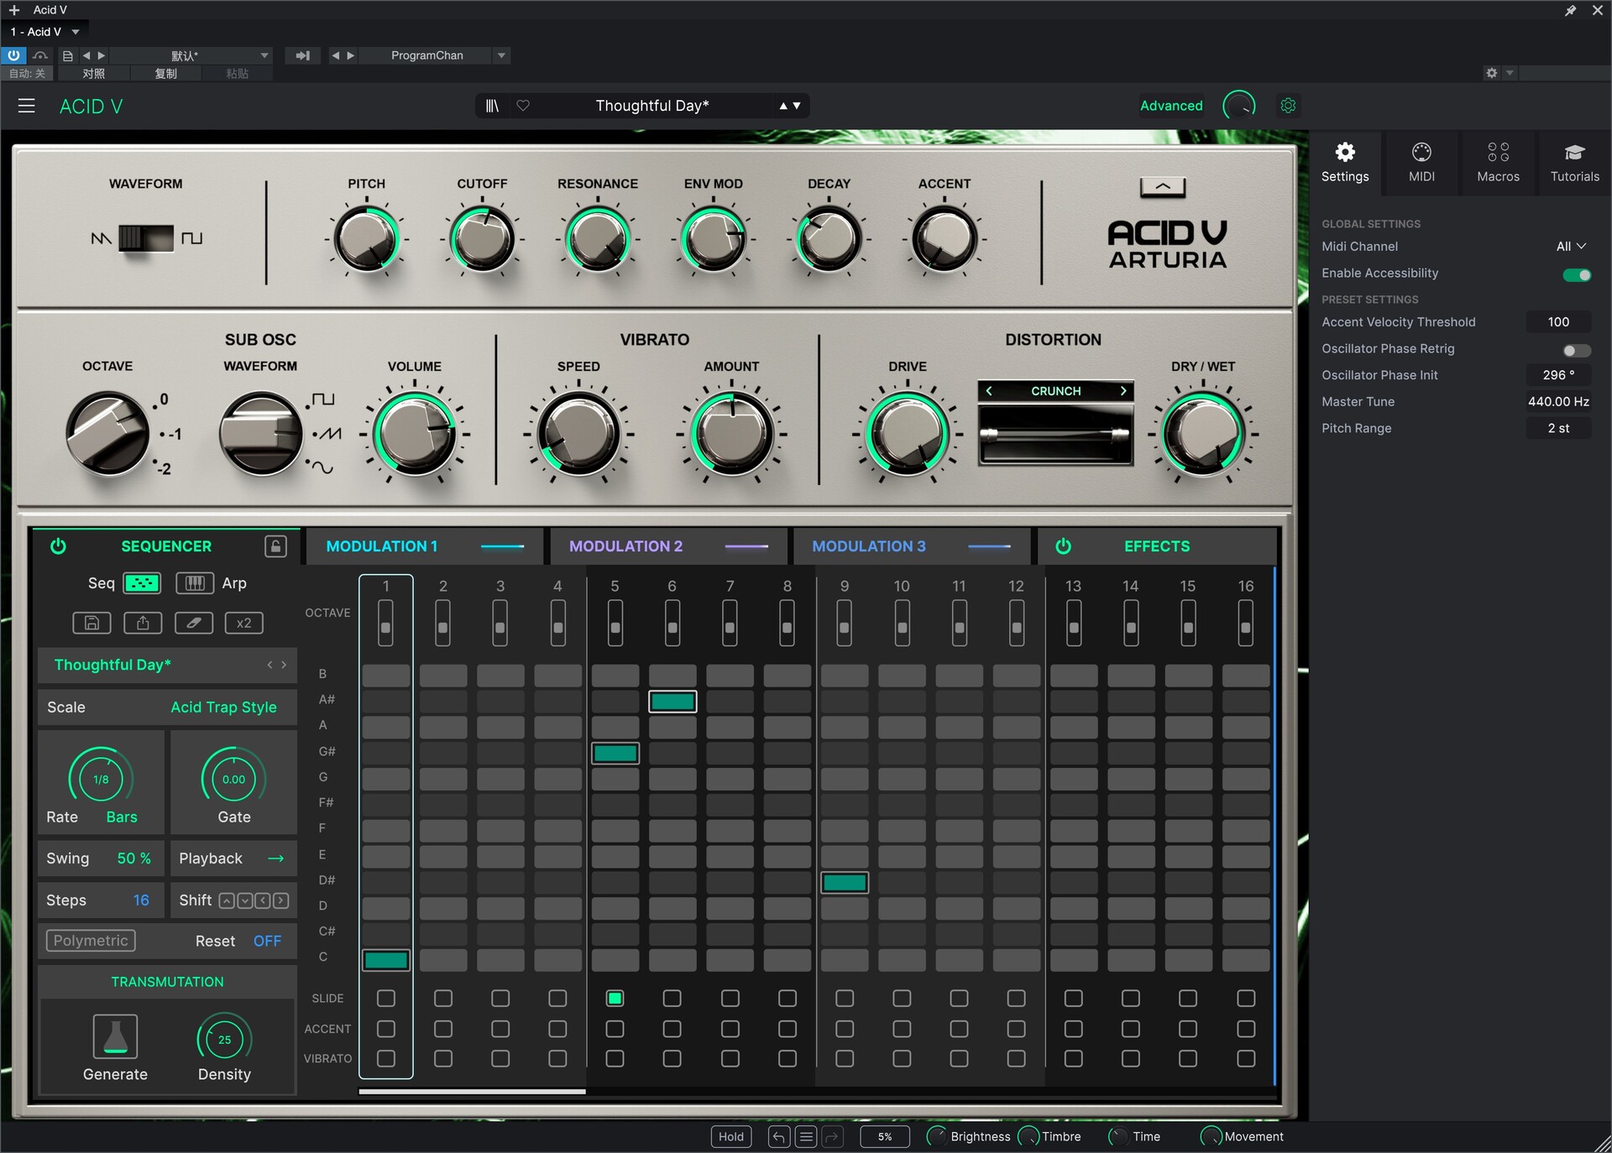The width and height of the screenshot is (1612, 1153).
Task: Enable Vibrato checkbox for step 8
Action: coord(788,1059)
